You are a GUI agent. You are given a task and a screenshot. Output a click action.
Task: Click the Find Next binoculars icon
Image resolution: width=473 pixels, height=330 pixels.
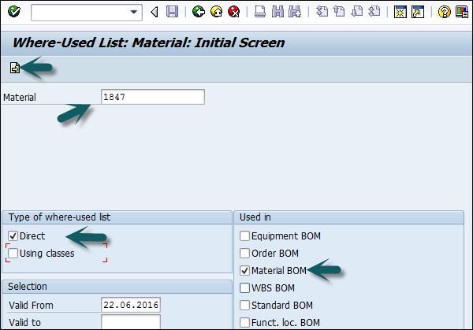295,12
